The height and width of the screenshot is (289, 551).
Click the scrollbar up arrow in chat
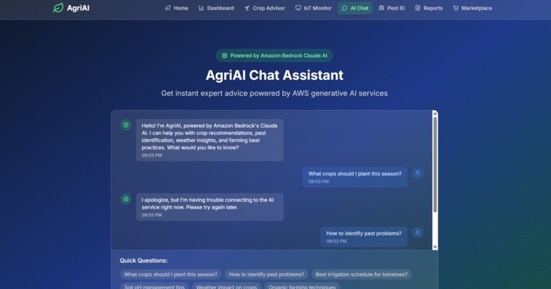click(435, 113)
